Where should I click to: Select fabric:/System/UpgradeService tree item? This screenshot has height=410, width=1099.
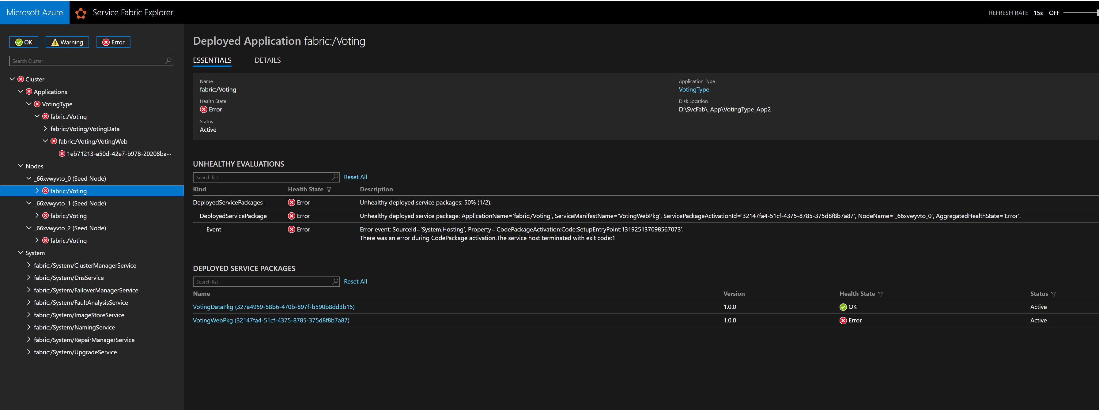tap(75, 352)
